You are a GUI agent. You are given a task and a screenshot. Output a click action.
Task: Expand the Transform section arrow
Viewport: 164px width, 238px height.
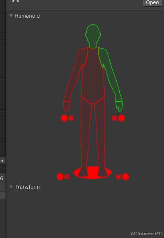[x=11, y=187]
